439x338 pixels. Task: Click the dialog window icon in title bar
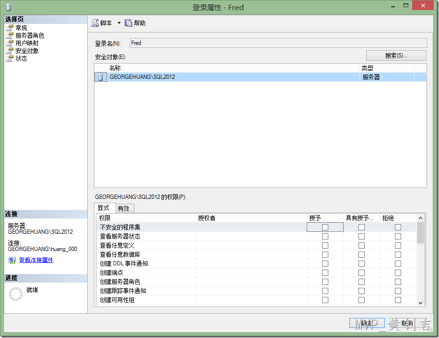tap(9, 7)
